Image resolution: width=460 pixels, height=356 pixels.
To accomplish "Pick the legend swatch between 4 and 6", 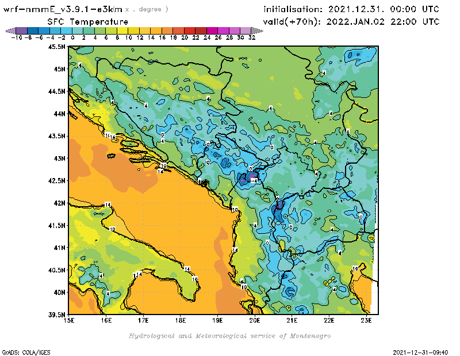I will tap(100, 31).
